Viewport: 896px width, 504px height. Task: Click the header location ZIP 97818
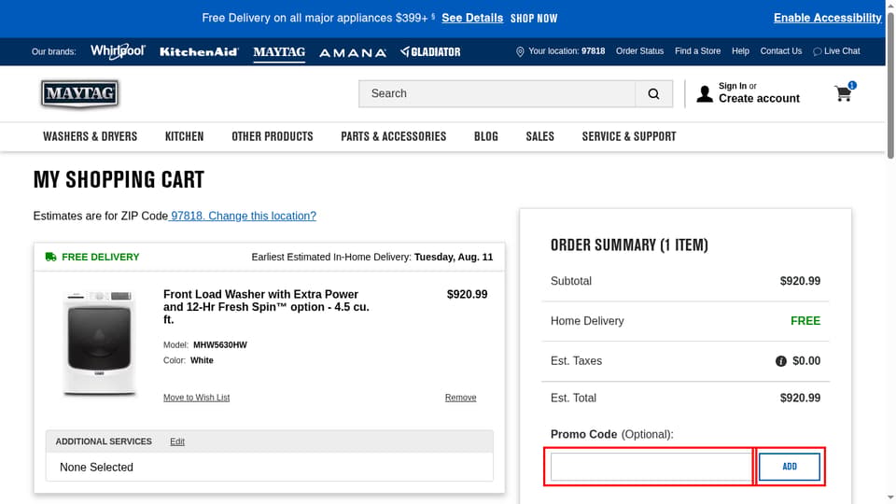594,51
